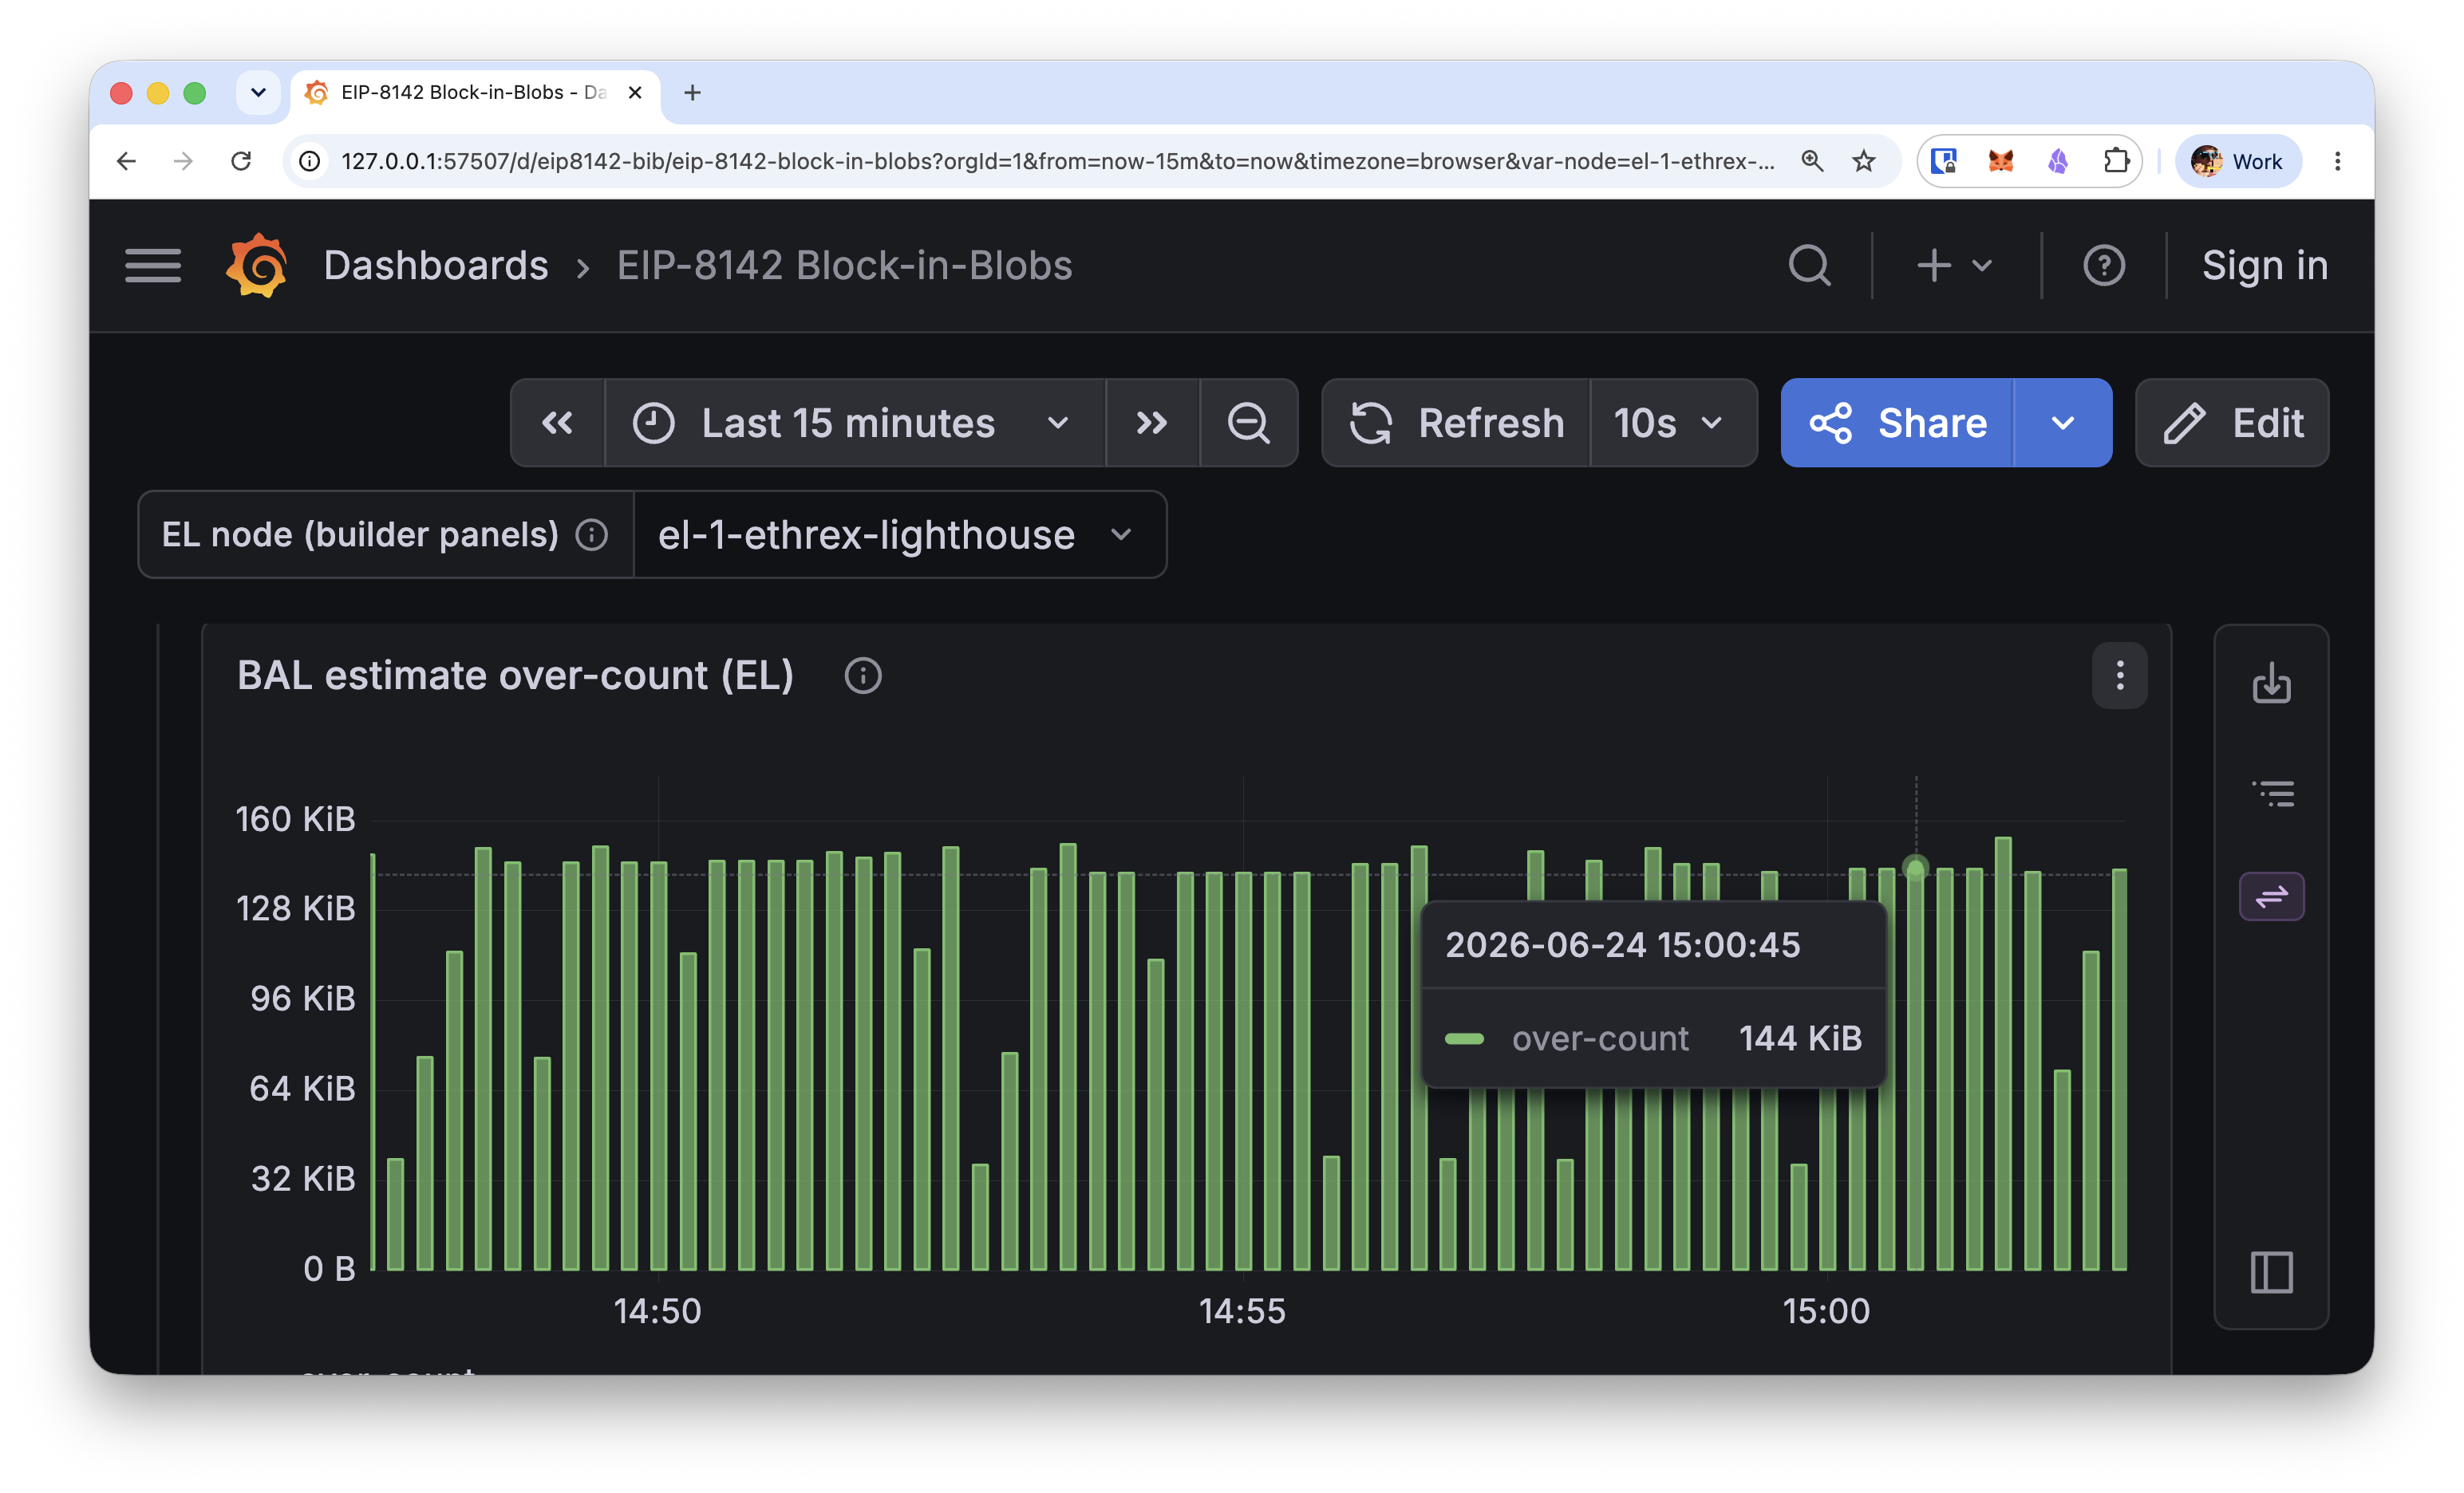Open a new browser tab

coord(692,93)
